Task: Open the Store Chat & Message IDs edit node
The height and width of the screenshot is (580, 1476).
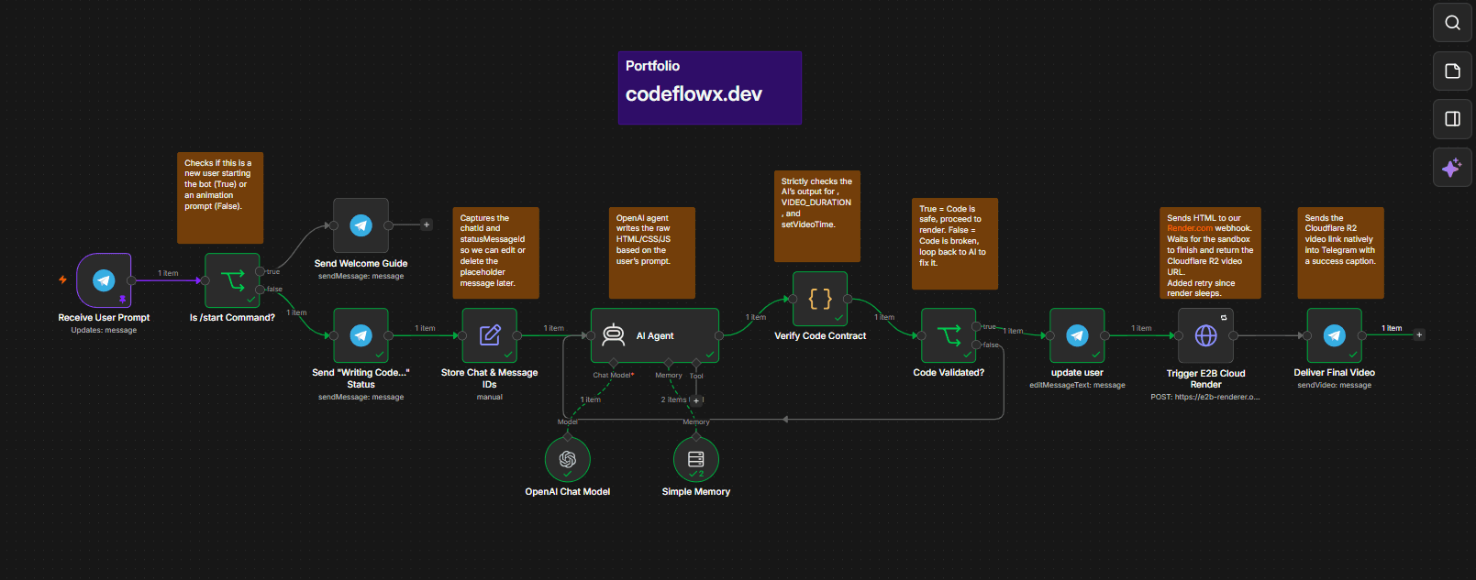Action: coord(489,335)
